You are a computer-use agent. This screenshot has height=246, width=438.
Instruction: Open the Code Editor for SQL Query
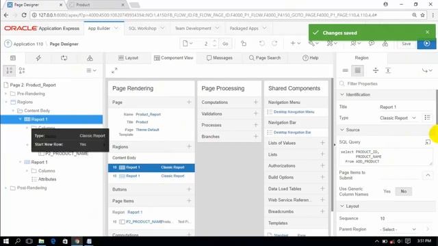pyautogui.click(x=428, y=142)
